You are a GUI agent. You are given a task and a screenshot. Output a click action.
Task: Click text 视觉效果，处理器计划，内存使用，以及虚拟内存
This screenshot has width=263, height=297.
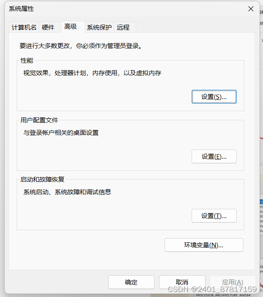point(92,73)
